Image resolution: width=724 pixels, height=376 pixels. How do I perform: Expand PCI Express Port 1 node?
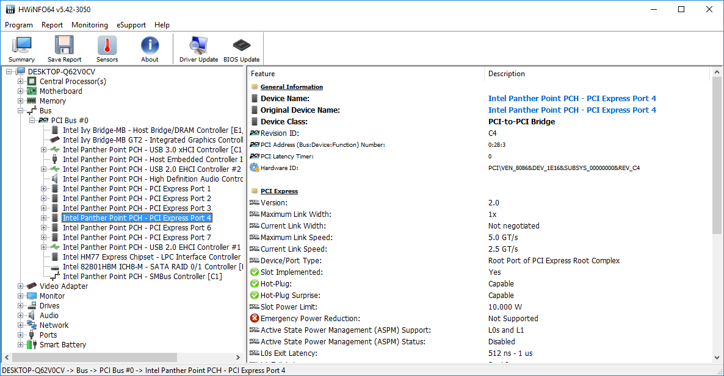pyautogui.click(x=43, y=188)
